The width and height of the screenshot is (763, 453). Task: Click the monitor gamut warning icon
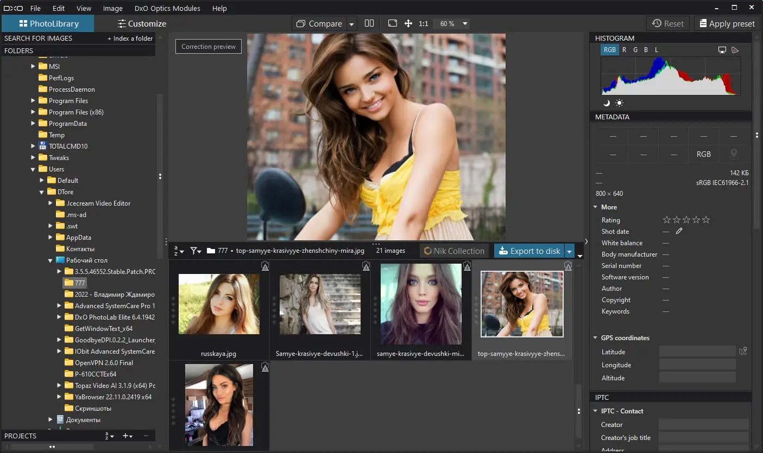point(722,50)
